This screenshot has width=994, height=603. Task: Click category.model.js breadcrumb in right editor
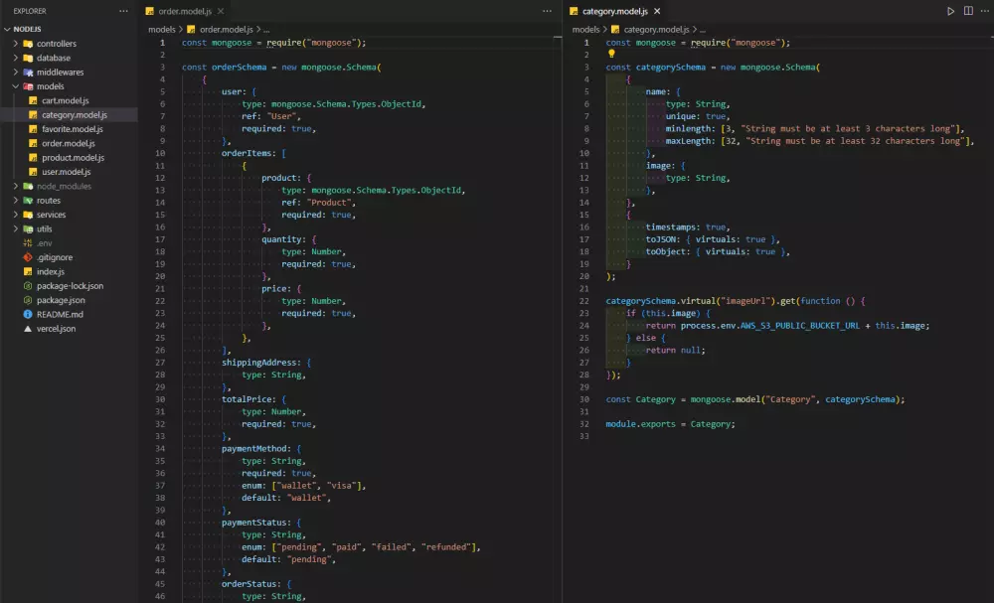click(656, 29)
